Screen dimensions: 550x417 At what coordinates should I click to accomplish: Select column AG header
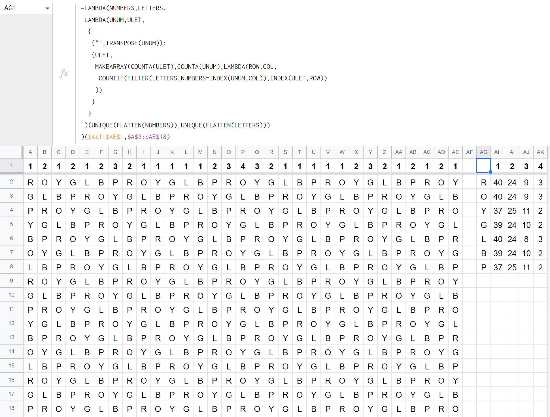pos(484,152)
